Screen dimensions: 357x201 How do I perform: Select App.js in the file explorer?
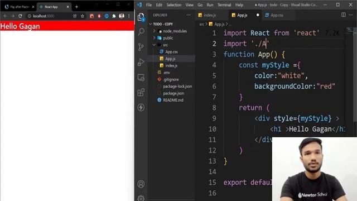click(x=171, y=59)
